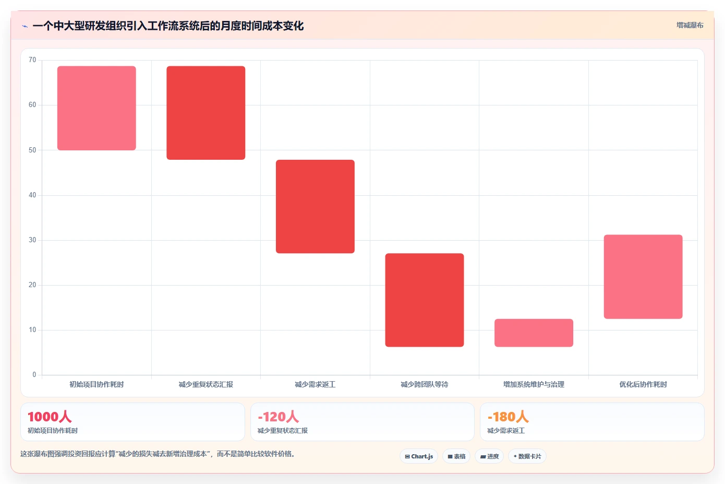The width and height of the screenshot is (725, 484).
Task: Click the chart title 月度时间成本变化
Action: pyautogui.click(x=168, y=26)
